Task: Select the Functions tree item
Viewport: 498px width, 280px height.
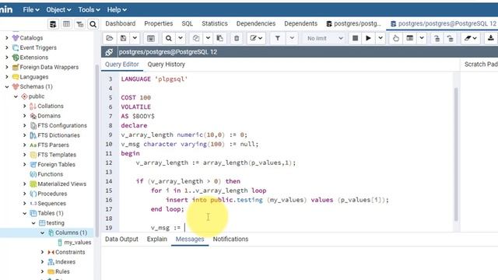Action: coord(50,174)
